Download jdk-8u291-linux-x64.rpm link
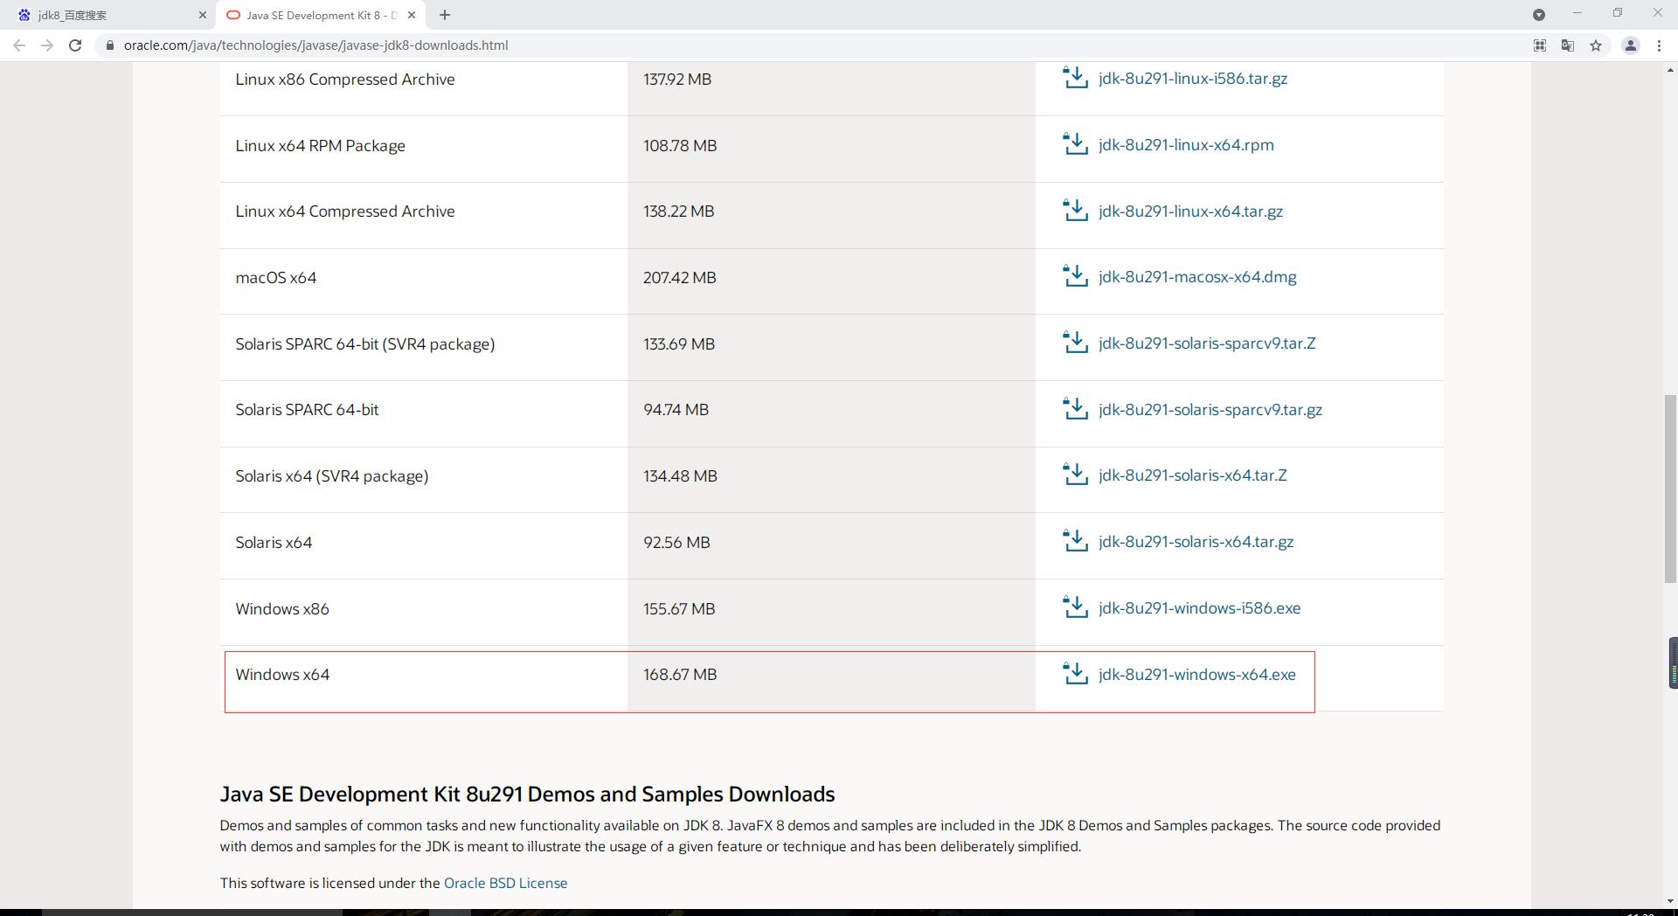Screen dimensions: 1678x916 tap(1186, 145)
